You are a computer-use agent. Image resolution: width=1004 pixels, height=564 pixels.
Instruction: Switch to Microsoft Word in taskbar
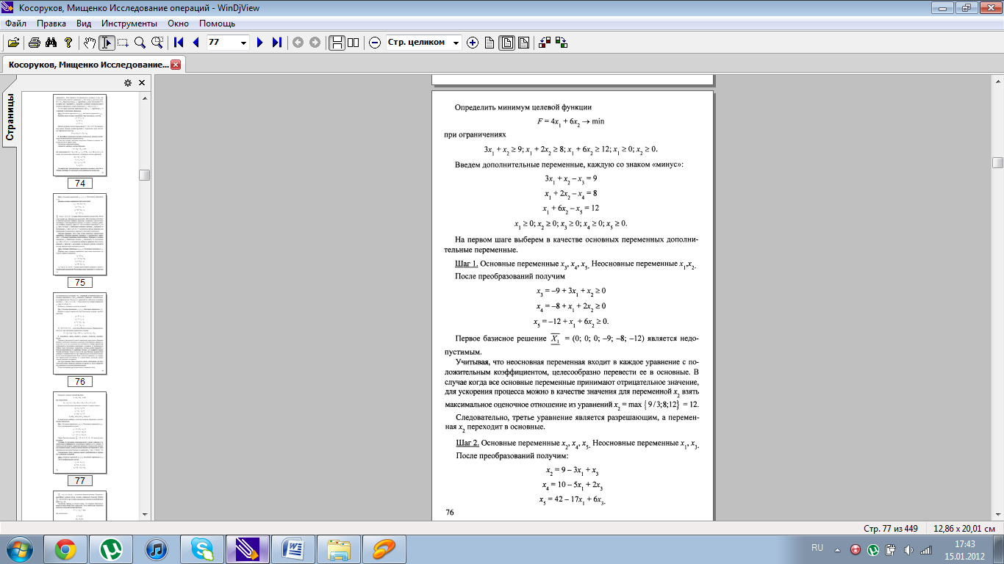(x=293, y=549)
